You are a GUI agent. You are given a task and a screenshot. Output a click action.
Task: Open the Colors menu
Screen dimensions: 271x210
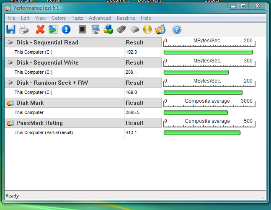click(x=59, y=18)
